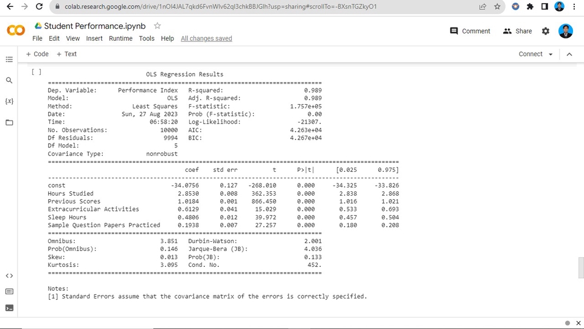Viewport: 584px width, 329px height.
Task: Click the F-statistic value 1.757e+05
Action: click(x=306, y=106)
